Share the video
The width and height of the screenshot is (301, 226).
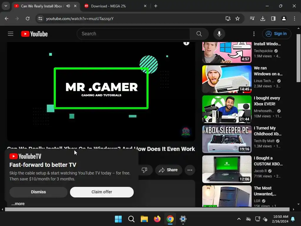pyautogui.click(x=168, y=170)
